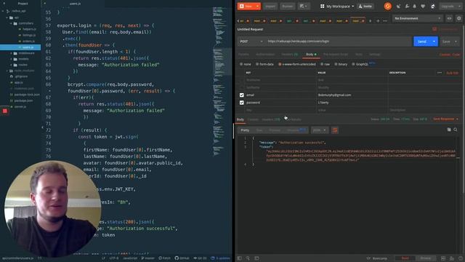The image size is (465, 262).
Task: Click the satellite capture requests icon
Action: (x=398, y=7)
